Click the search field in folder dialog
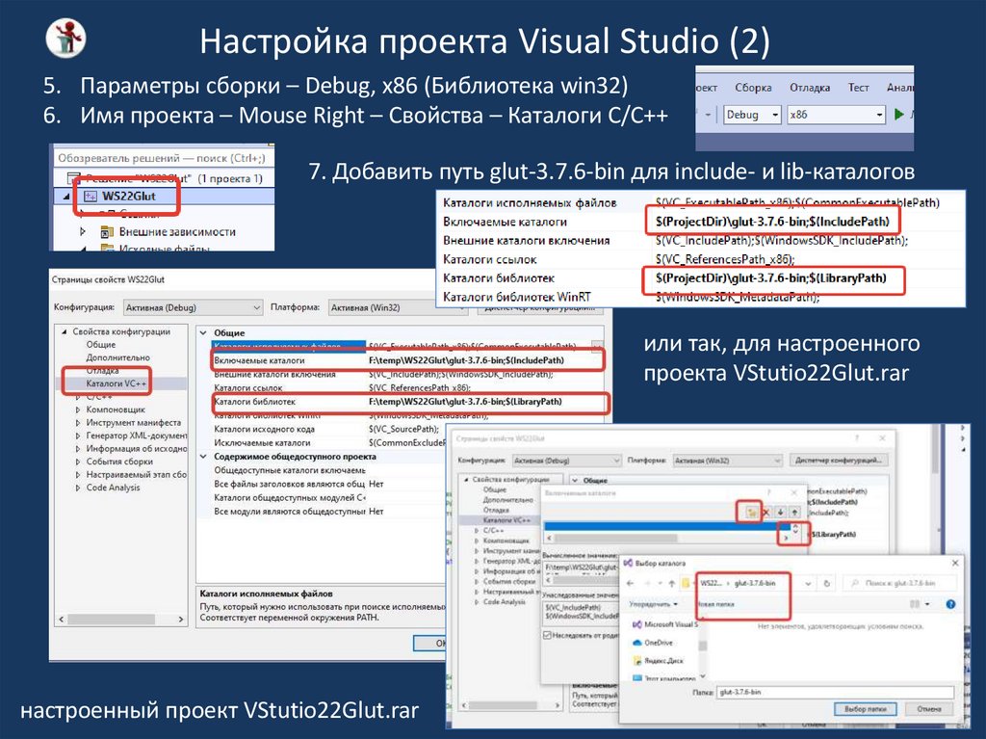The height and width of the screenshot is (739, 986). [900, 584]
